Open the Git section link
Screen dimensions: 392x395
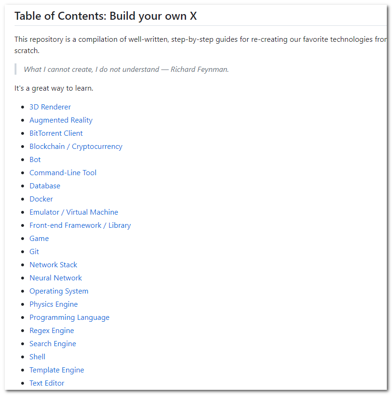[x=34, y=252]
